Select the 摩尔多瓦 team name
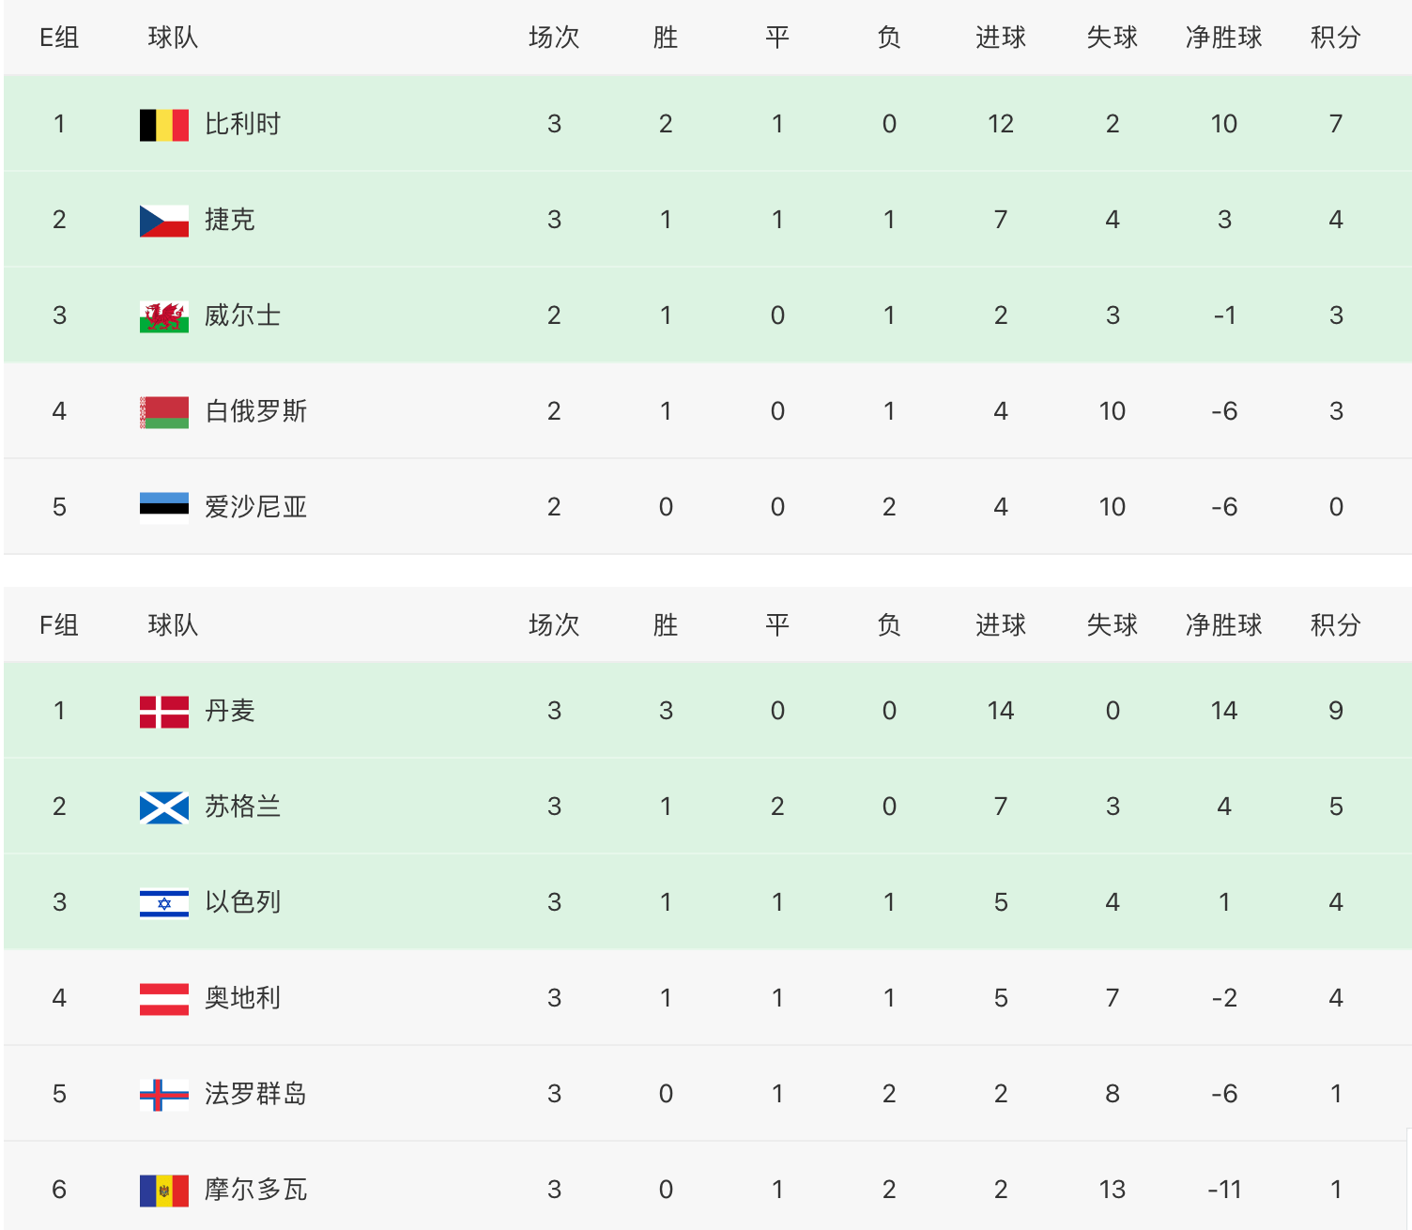Image resolution: width=1412 pixels, height=1230 pixels. click(x=255, y=1190)
